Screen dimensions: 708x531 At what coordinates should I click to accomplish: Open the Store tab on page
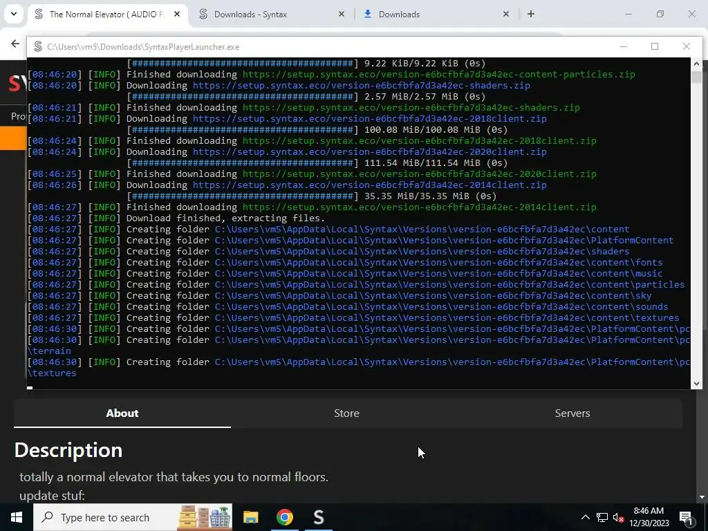347,413
